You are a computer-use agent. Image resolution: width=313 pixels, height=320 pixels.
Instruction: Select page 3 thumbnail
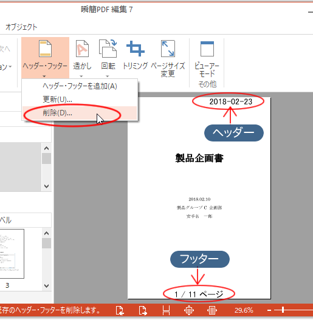pos(12,254)
